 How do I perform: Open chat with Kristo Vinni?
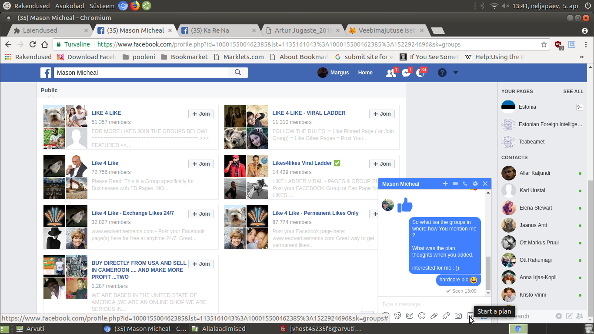[542, 295]
